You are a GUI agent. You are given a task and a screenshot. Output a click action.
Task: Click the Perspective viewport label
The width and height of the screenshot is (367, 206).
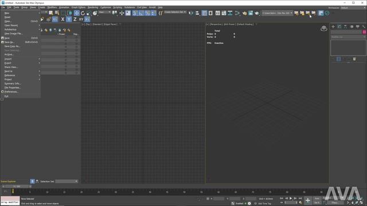[x=216, y=24]
